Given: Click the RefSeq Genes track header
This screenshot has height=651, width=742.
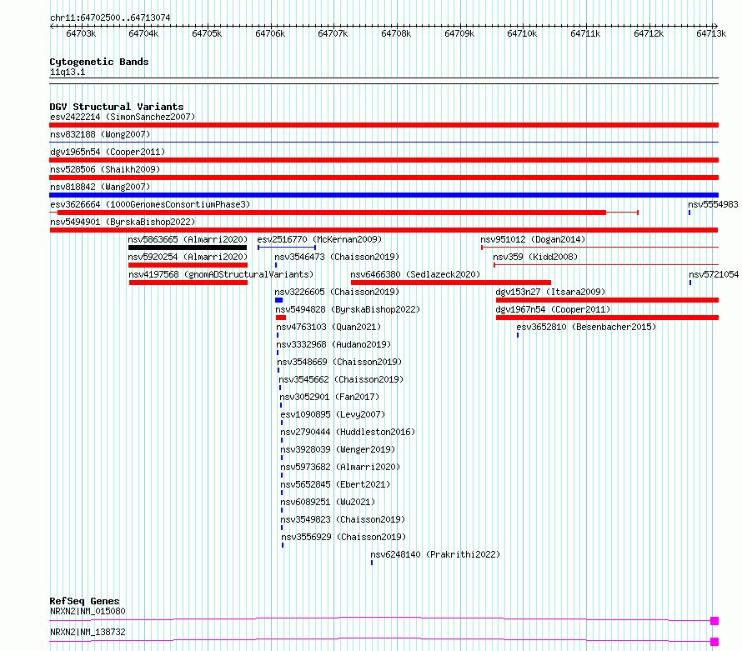Looking at the screenshot, I should (x=85, y=601).
